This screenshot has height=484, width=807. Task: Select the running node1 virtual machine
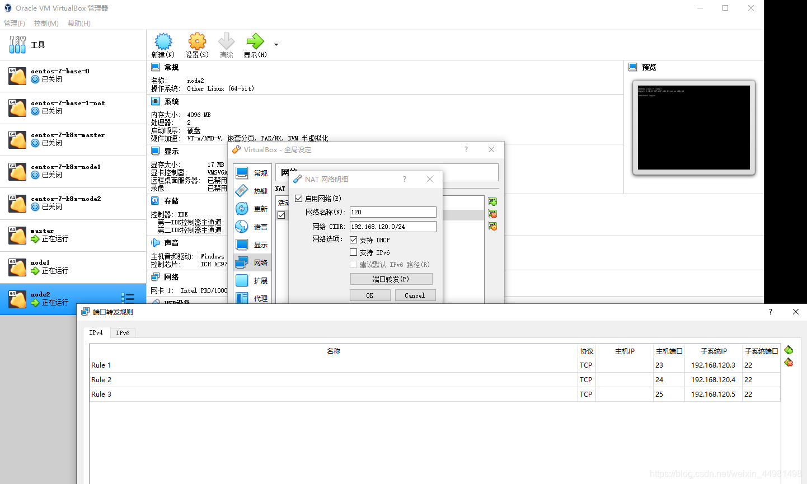[73, 267]
